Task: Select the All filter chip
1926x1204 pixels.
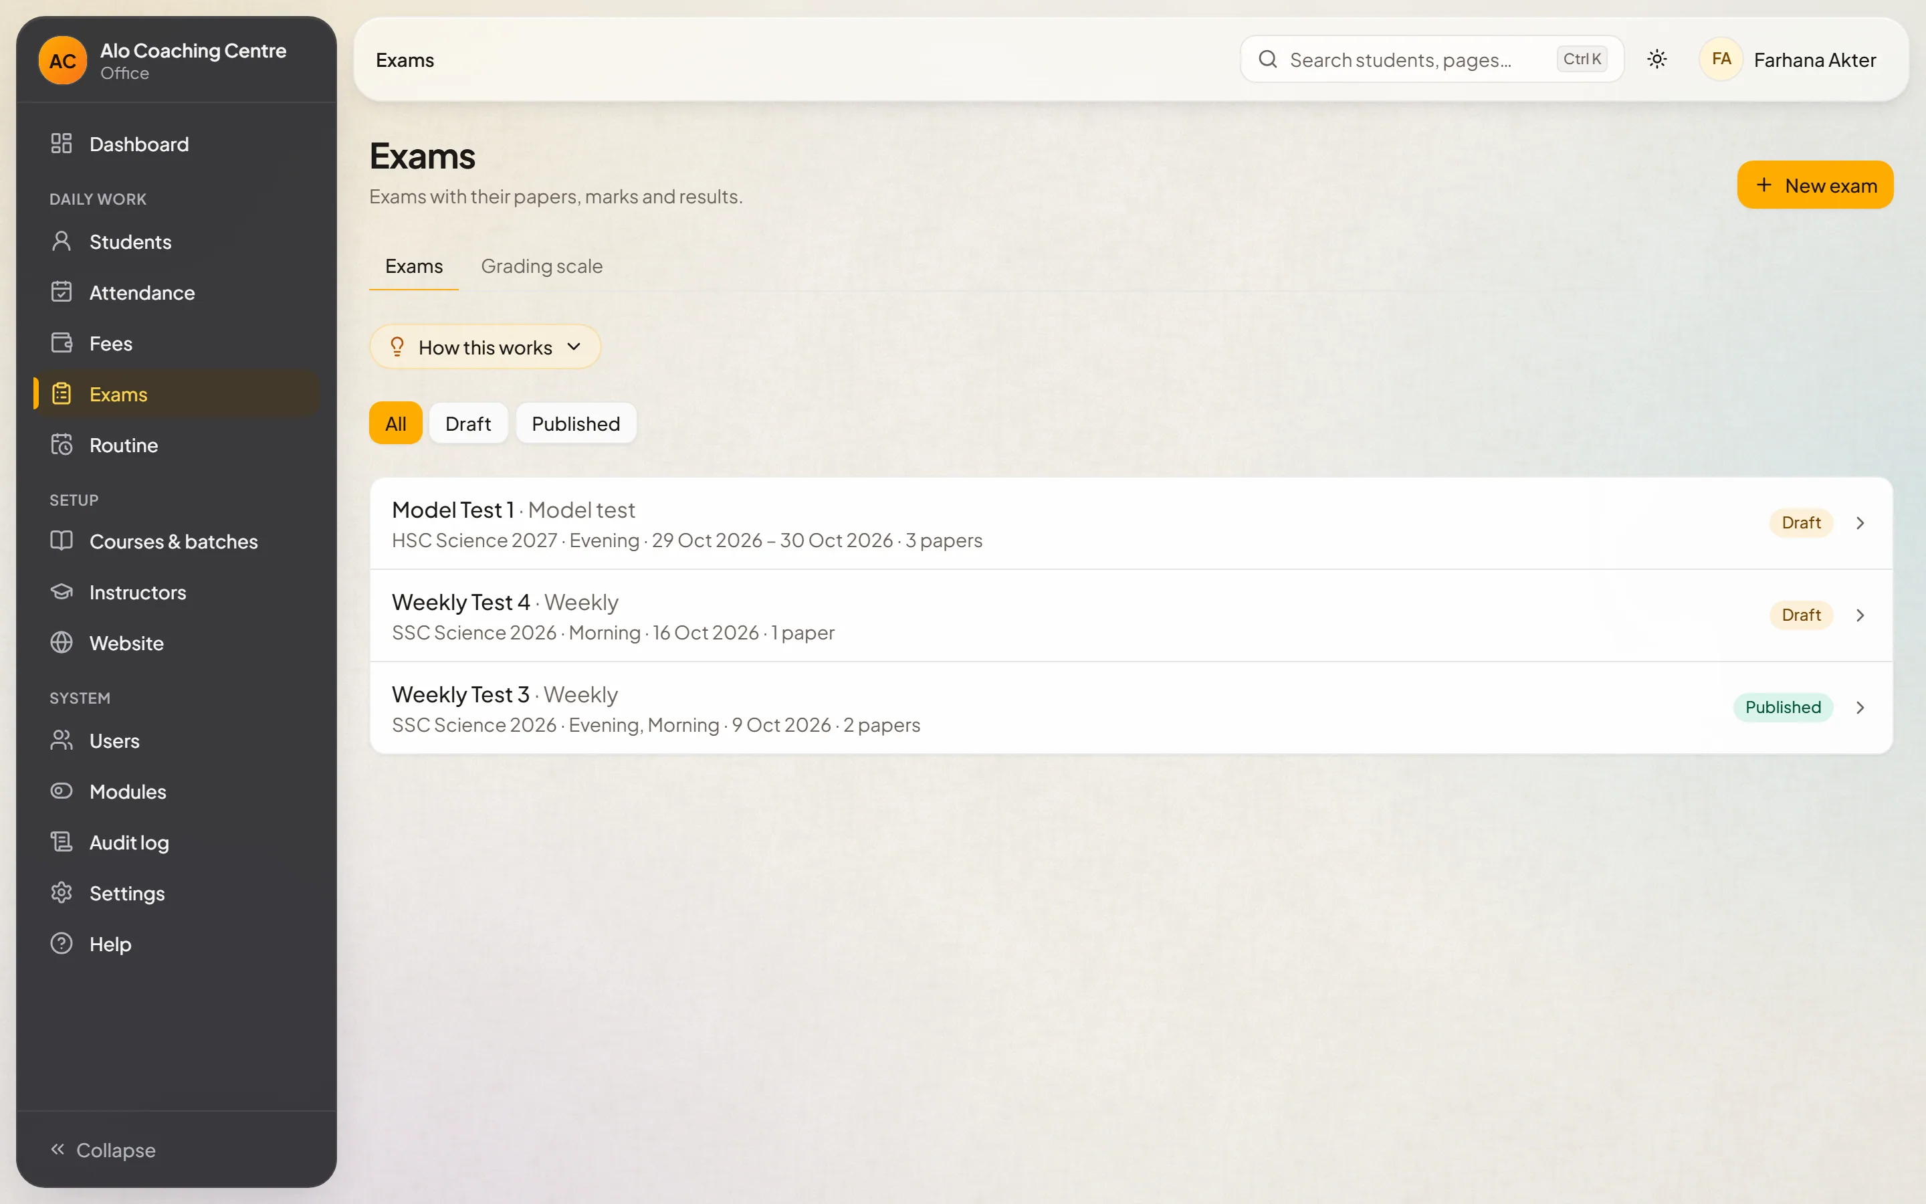Action: pos(395,423)
